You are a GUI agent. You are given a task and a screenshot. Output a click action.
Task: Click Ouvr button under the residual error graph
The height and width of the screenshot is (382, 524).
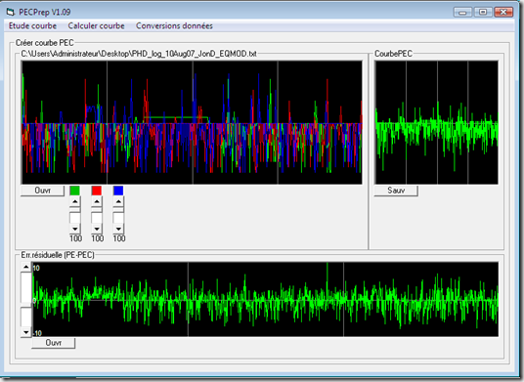point(54,343)
